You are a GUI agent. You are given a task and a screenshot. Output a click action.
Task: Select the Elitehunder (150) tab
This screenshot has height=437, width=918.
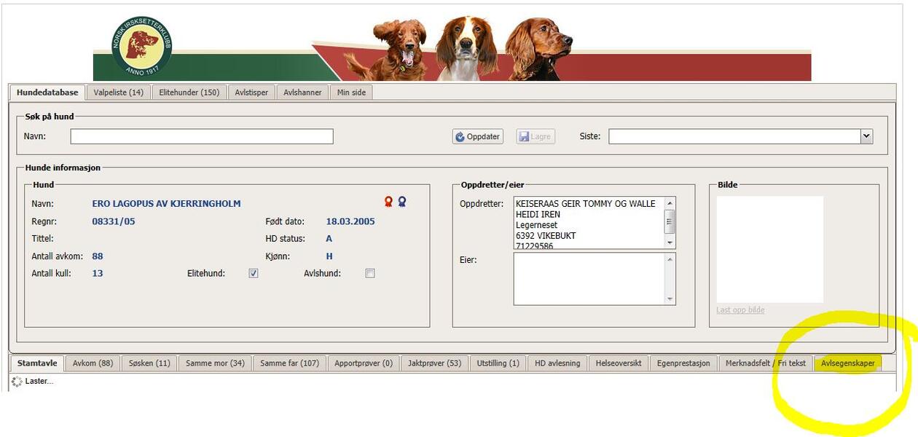coord(189,92)
